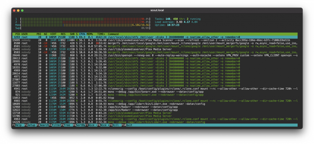Select Sonarr.exe mono process PID 874
Image resolution: width=314 pixels, height=144 pixels.
pyautogui.click(x=155, y=92)
